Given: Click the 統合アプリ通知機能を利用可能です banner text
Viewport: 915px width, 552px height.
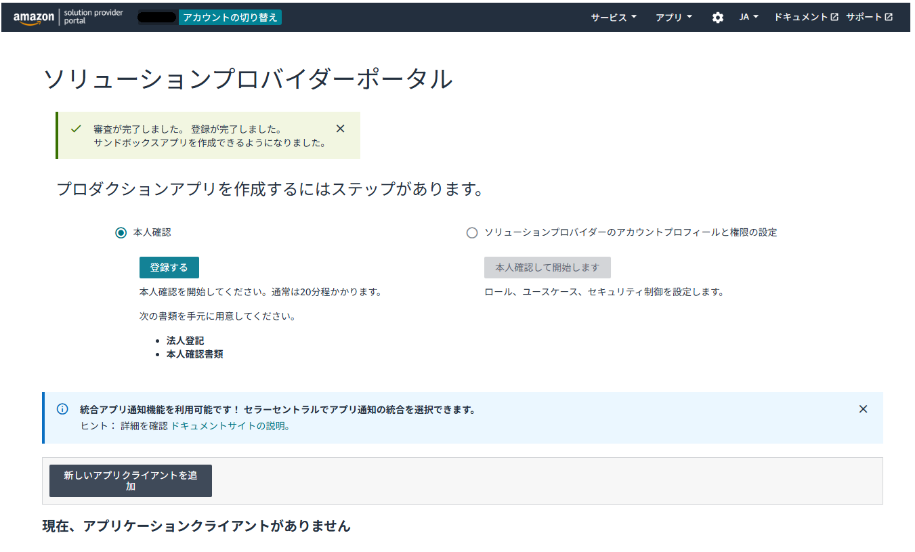Looking at the screenshot, I should (278, 410).
